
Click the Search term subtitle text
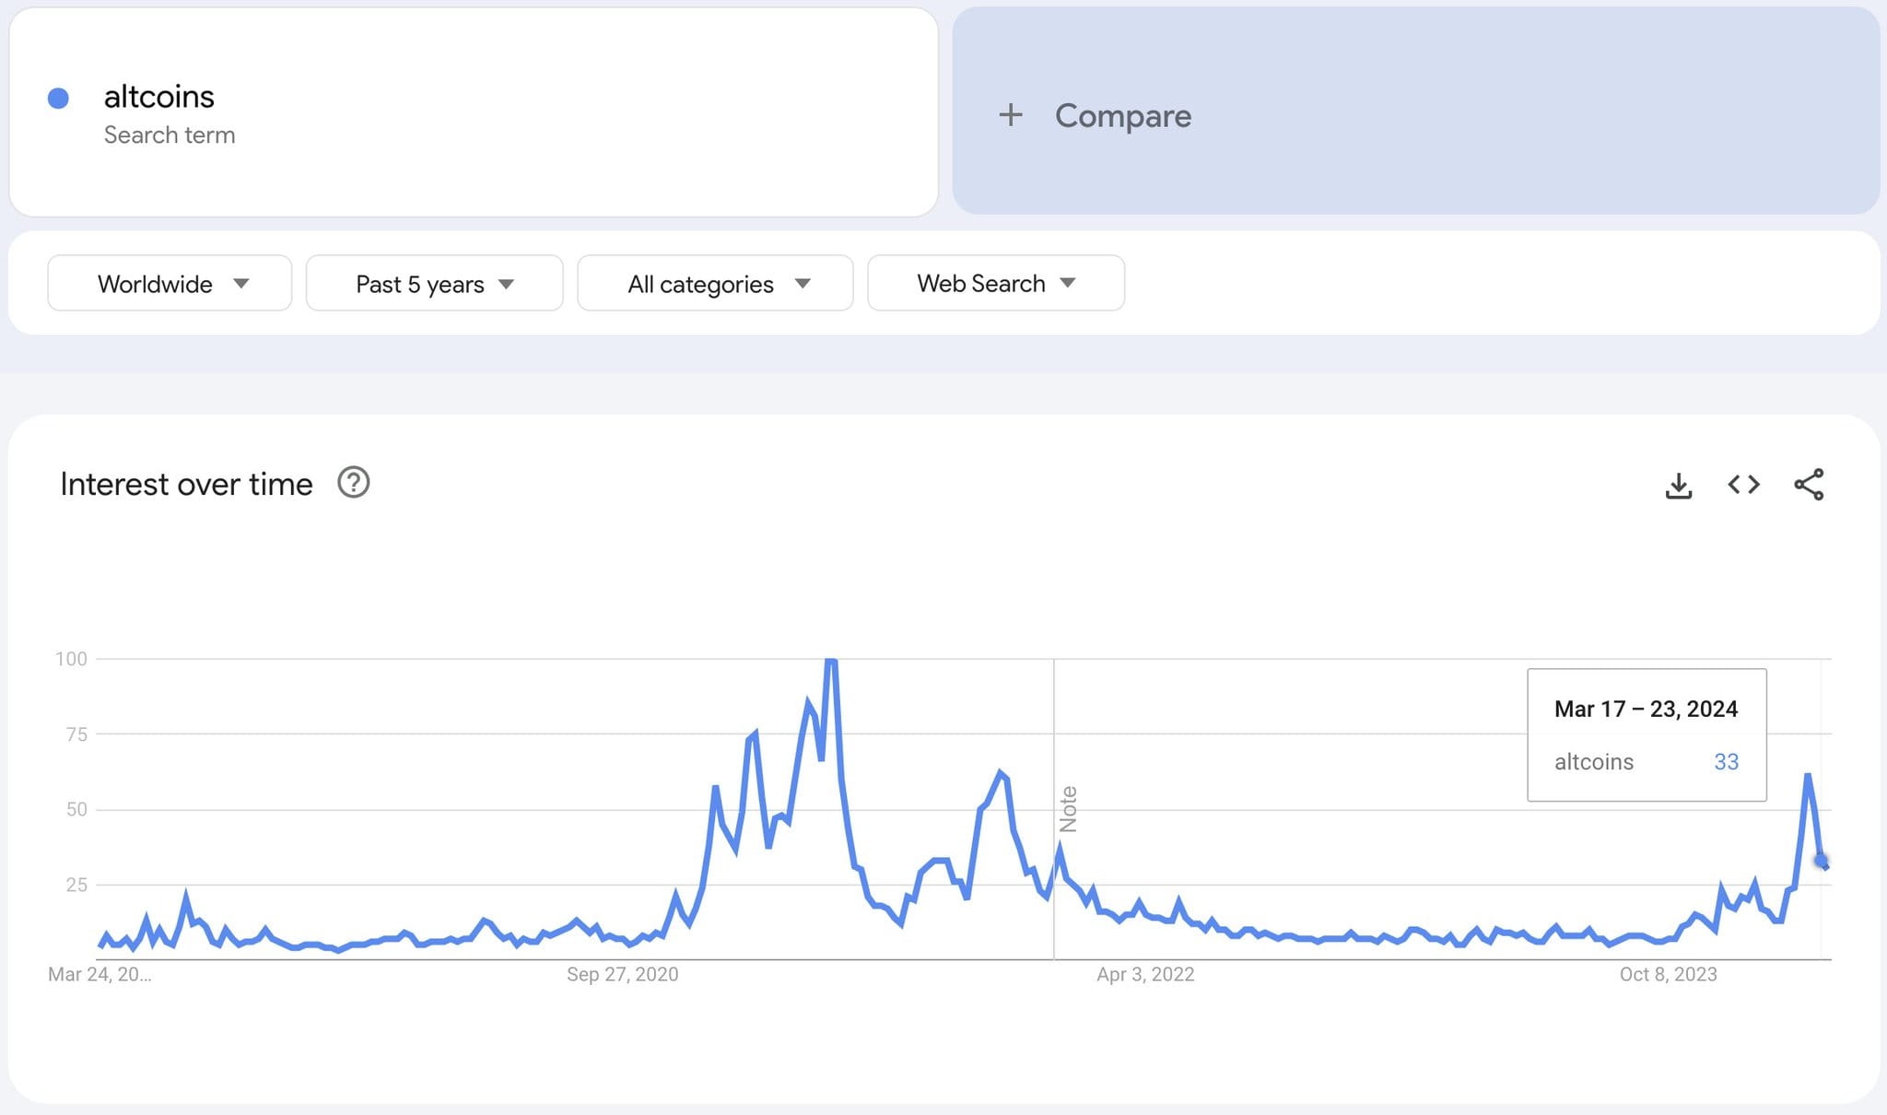pos(170,135)
